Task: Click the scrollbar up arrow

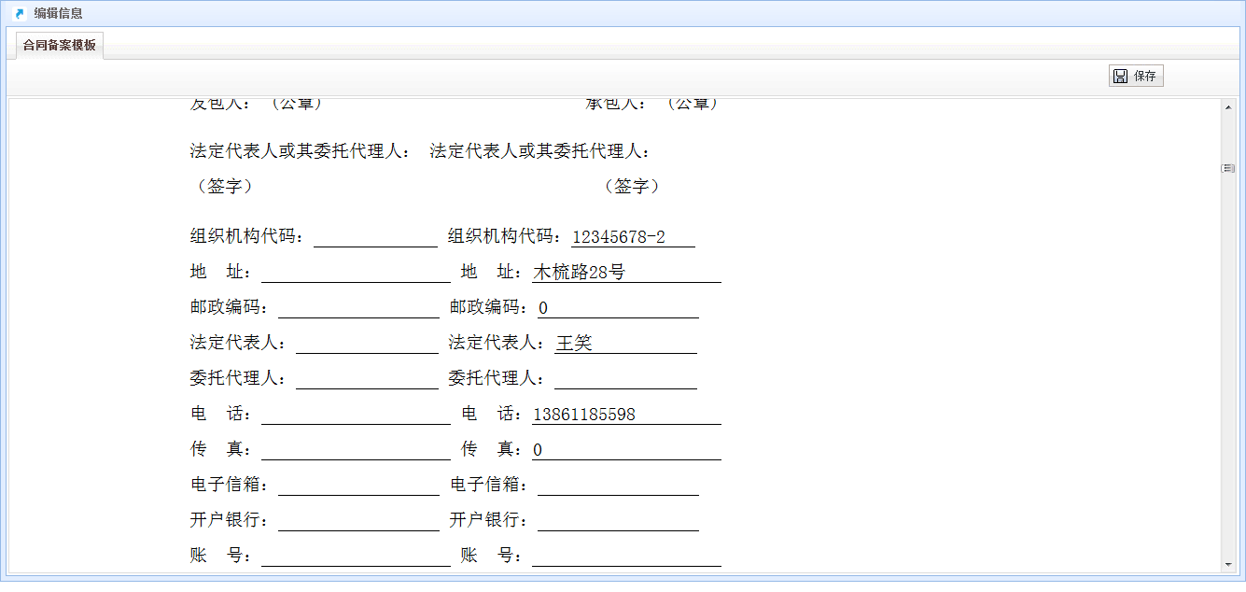Action: coord(1228,106)
